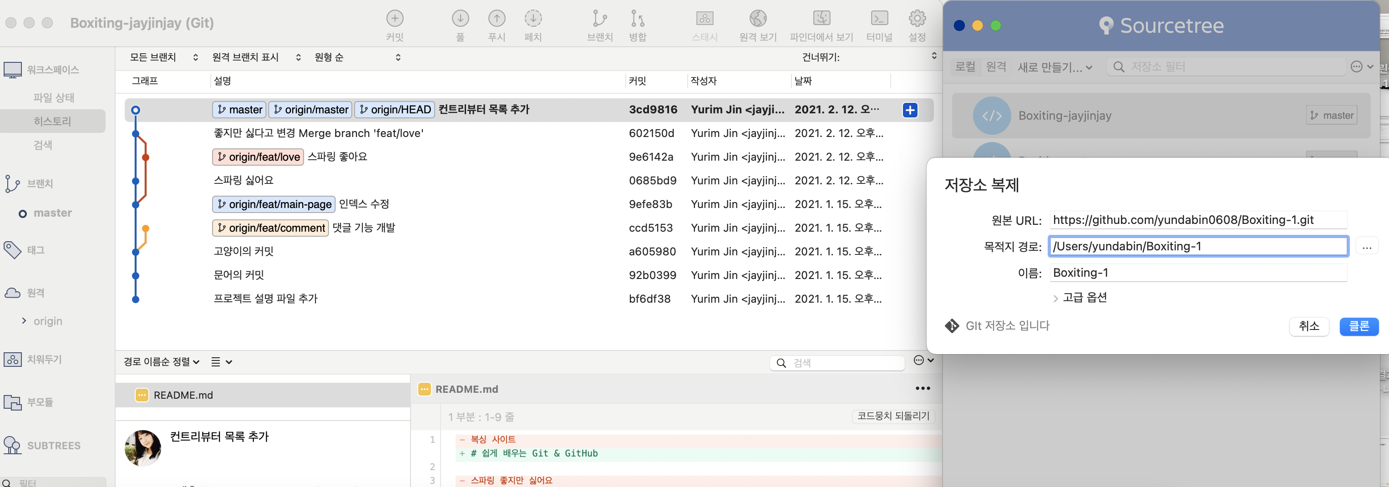1389x487 pixels.
Task: Open the Terminal (터미널) toolbar icon
Action: click(x=879, y=19)
